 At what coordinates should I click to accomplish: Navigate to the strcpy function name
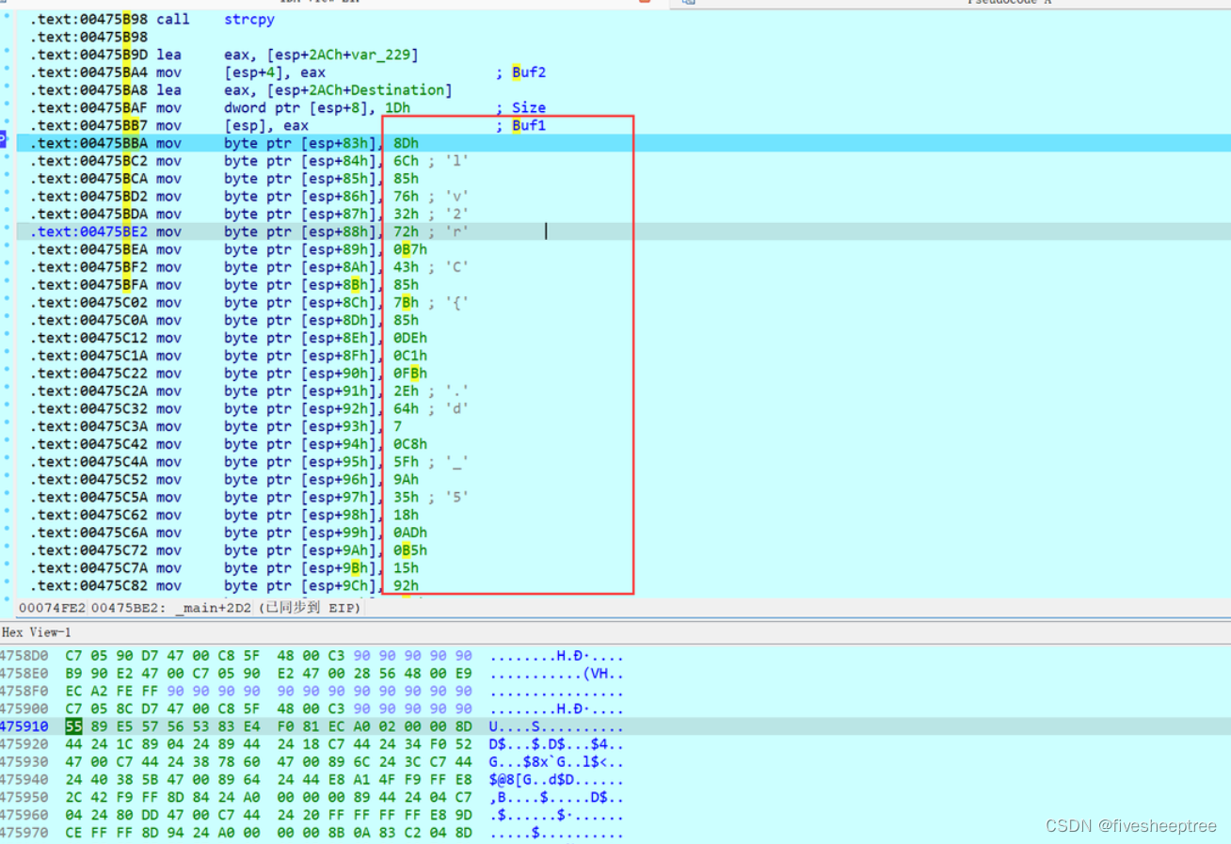pyautogui.click(x=248, y=19)
